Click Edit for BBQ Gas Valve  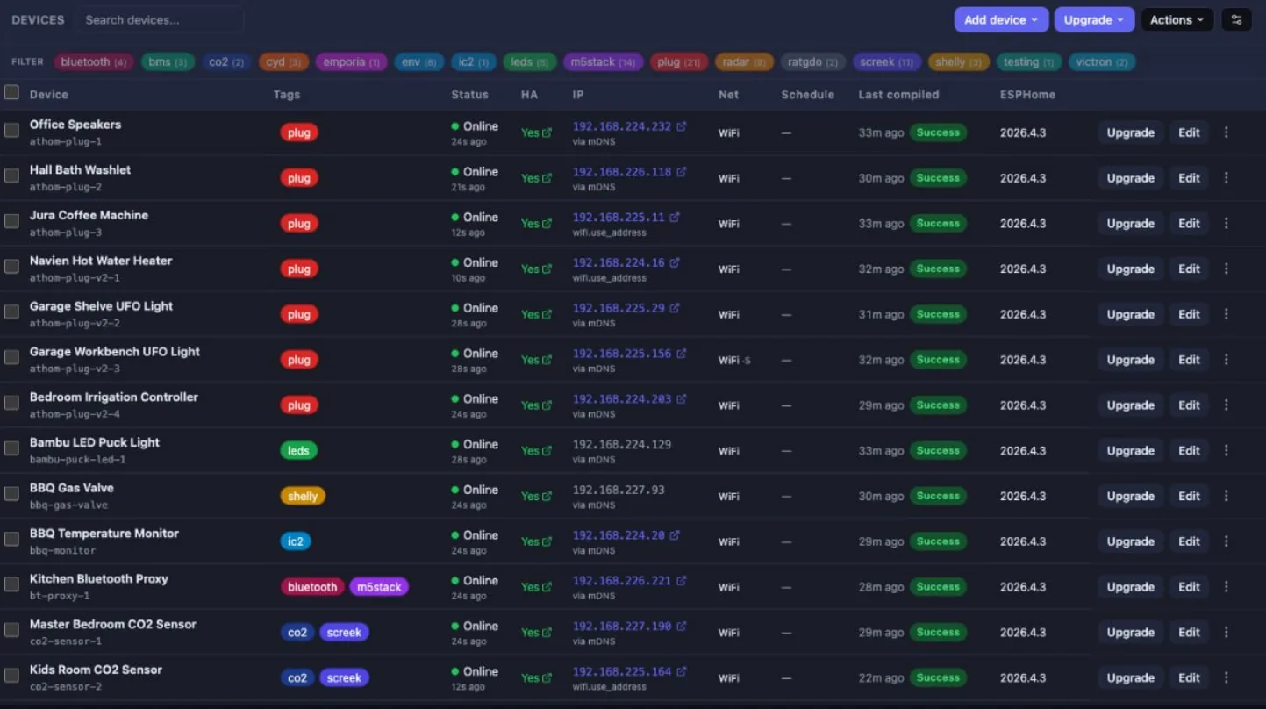[x=1189, y=496]
